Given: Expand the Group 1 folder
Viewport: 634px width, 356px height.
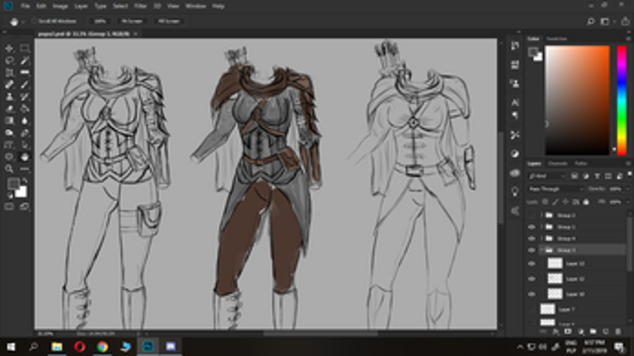Looking at the screenshot, I should [543, 226].
